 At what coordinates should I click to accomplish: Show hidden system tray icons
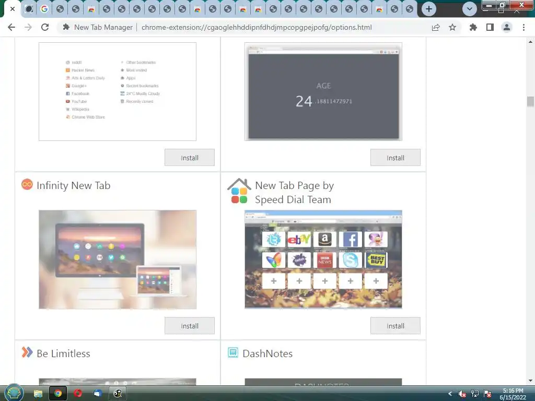pos(450,394)
